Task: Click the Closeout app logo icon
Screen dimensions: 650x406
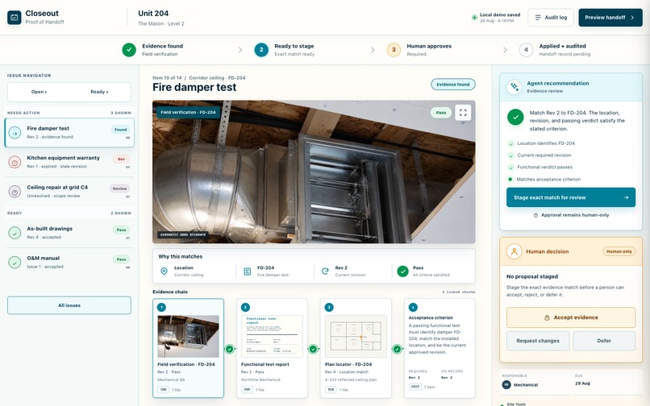Action: [14, 18]
